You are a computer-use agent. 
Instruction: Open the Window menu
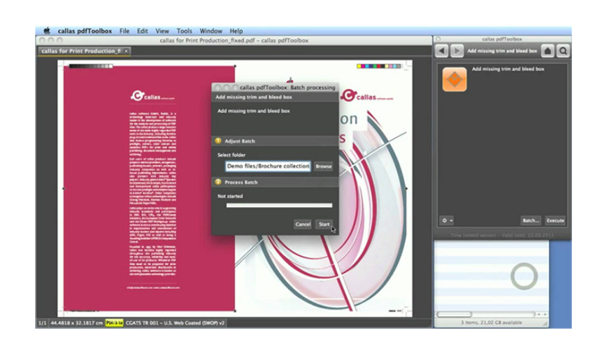(x=210, y=31)
